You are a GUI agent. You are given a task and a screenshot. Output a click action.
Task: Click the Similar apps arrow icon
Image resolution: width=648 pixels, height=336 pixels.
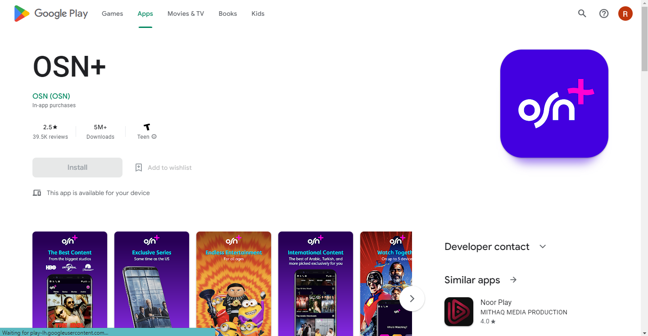click(513, 280)
